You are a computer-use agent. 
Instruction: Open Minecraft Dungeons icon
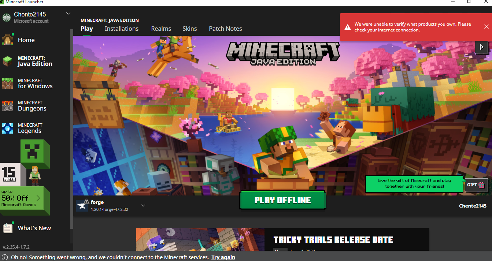[8, 106]
